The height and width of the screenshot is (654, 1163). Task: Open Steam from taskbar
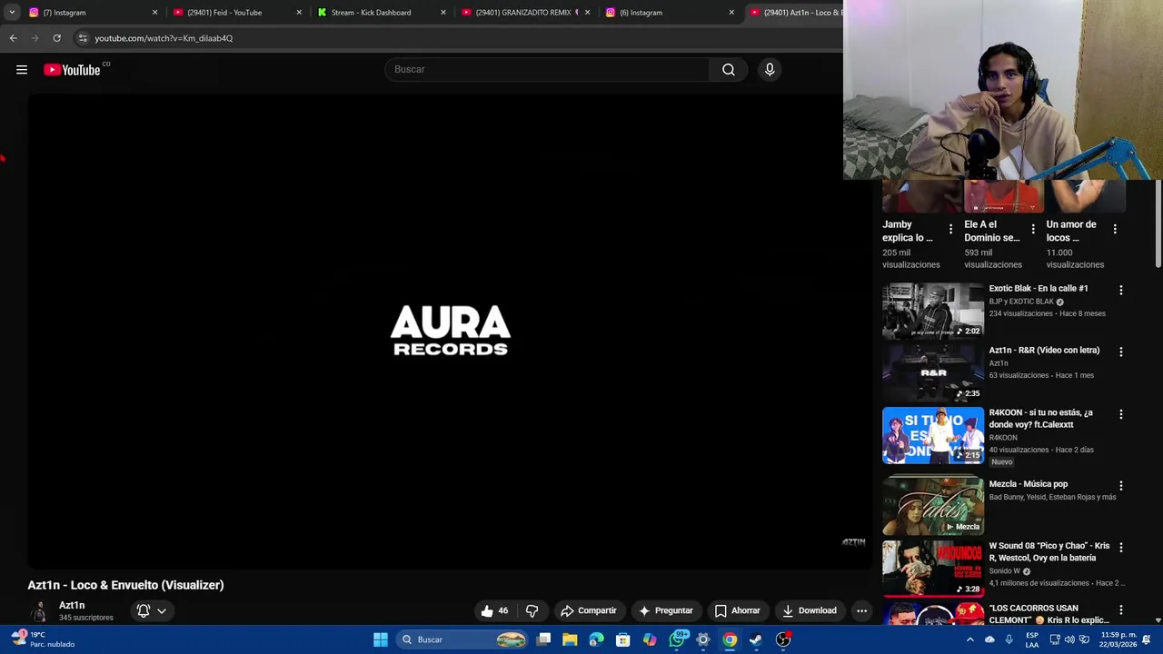tap(756, 639)
